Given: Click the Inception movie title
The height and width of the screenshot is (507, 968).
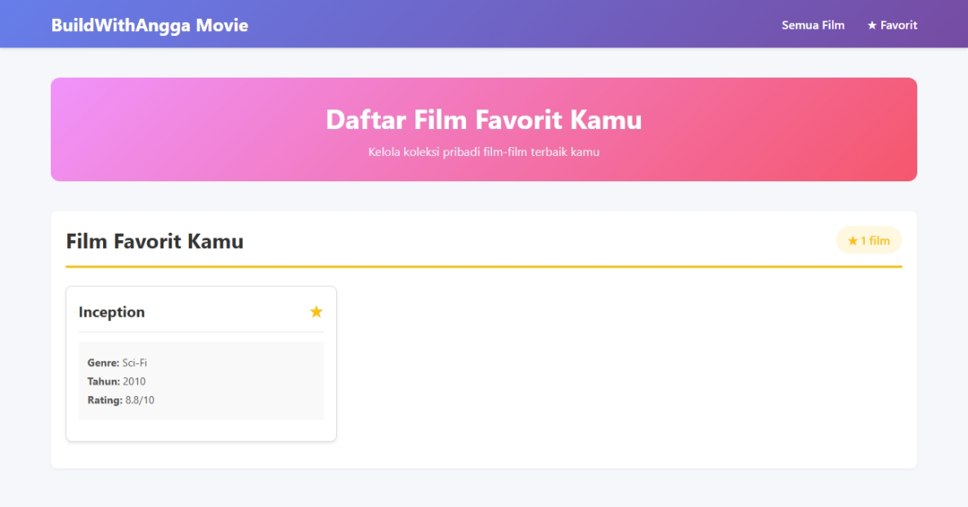Looking at the screenshot, I should point(112,311).
